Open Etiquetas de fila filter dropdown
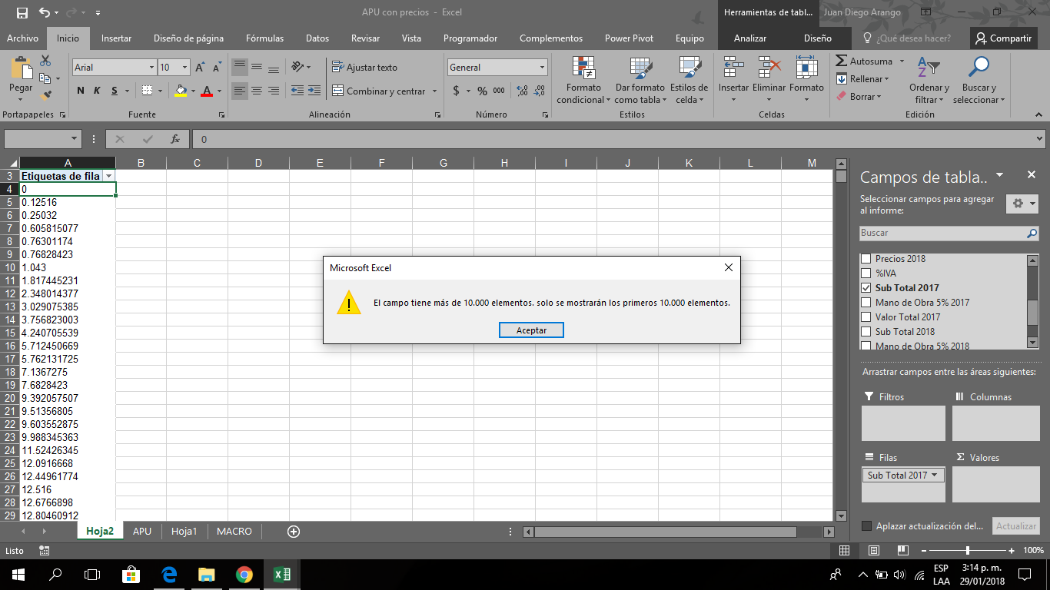 (x=108, y=176)
